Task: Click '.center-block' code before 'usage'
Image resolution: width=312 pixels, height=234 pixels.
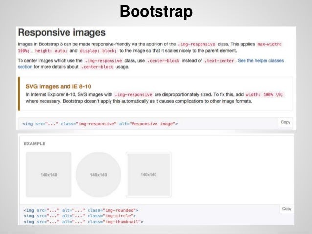Action: pos(97,67)
